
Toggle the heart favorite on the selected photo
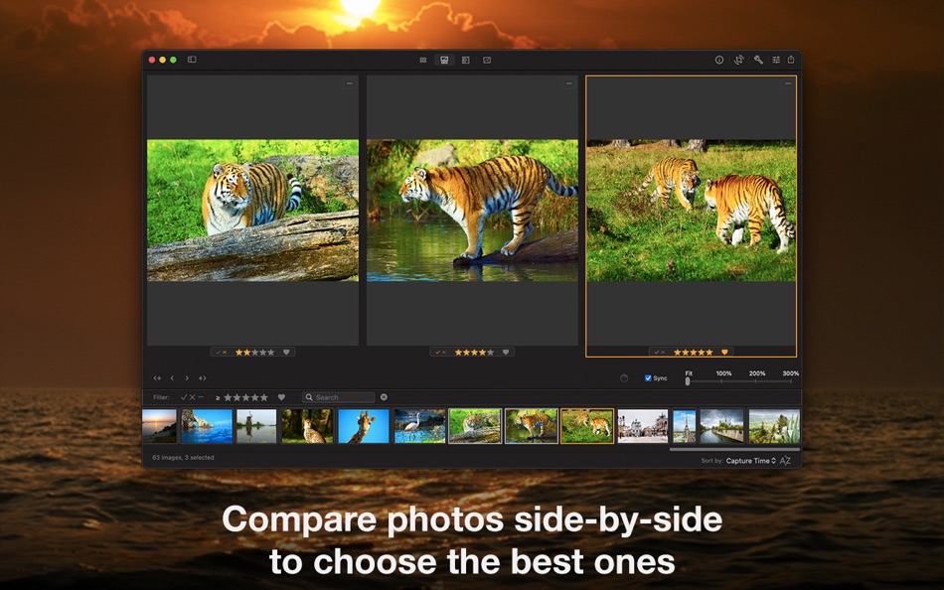click(x=722, y=351)
